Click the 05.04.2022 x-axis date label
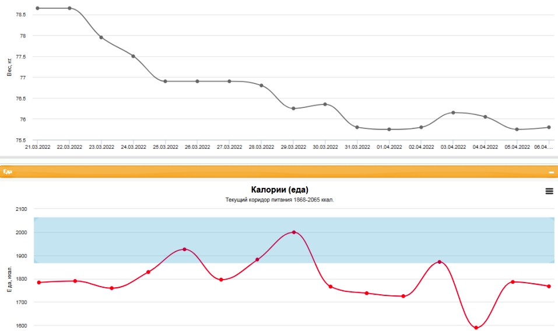The height and width of the screenshot is (331, 558). tap(517, 147)
